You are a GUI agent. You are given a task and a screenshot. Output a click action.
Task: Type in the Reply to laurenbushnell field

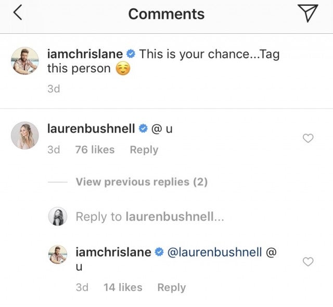(x=150, y=217)
